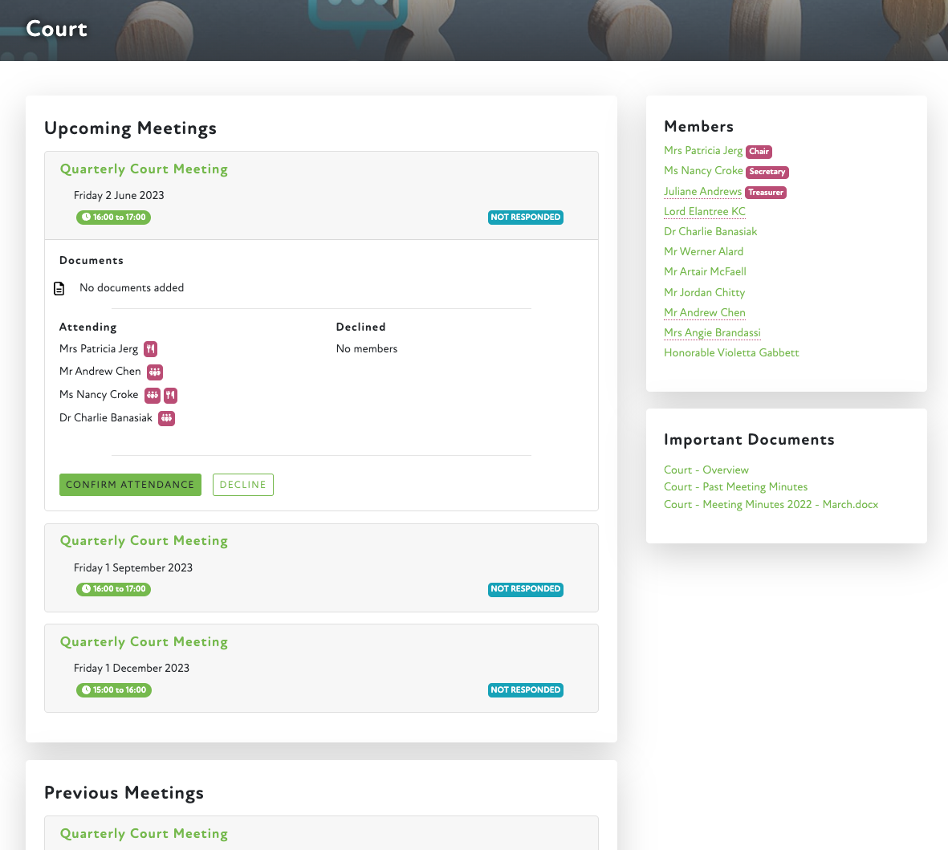Click the 16:00 to 17:00 time badge for 2 June
Image resolution: width=948 pixels, height=850 pixels.
[x=113, y=218]
